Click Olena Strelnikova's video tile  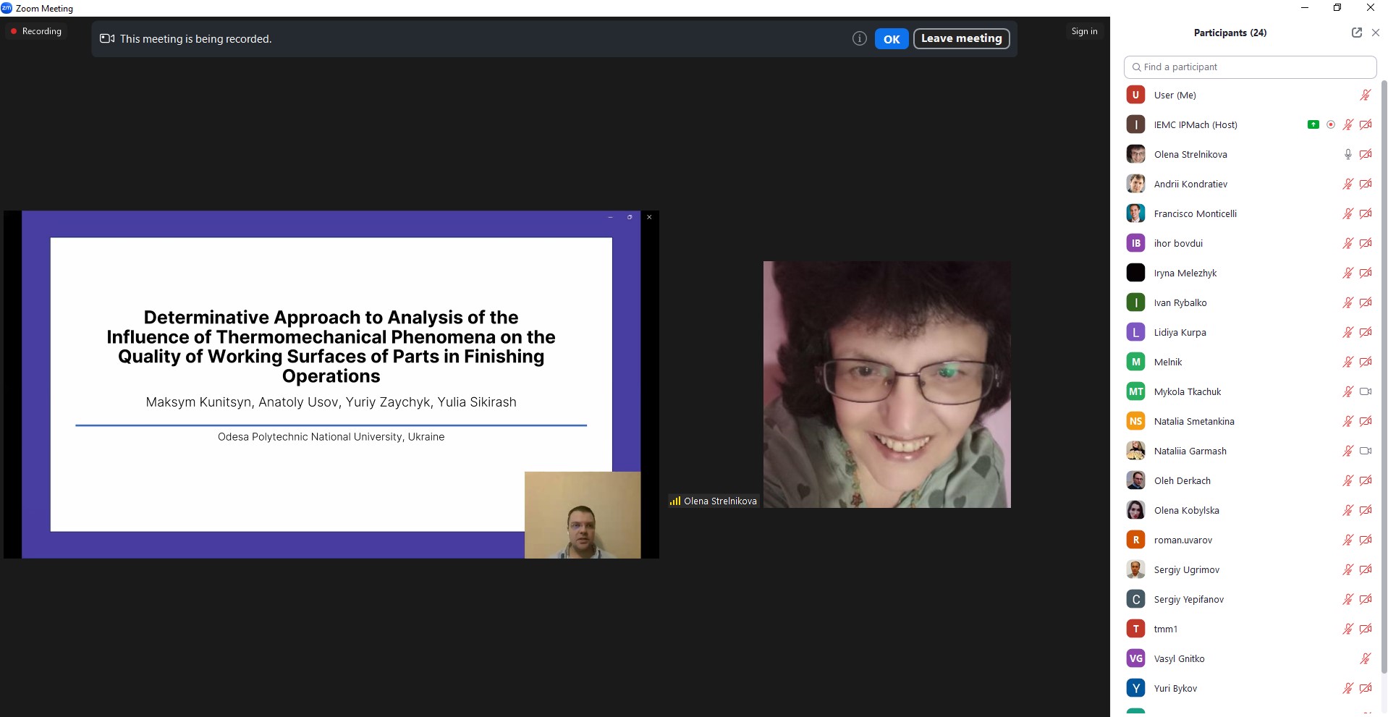(x=886, y=384)
